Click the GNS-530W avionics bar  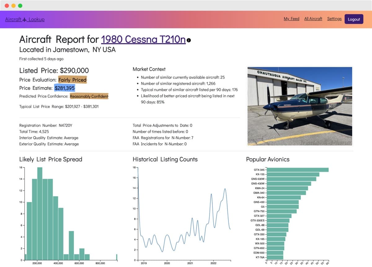[x=291, y=179]
